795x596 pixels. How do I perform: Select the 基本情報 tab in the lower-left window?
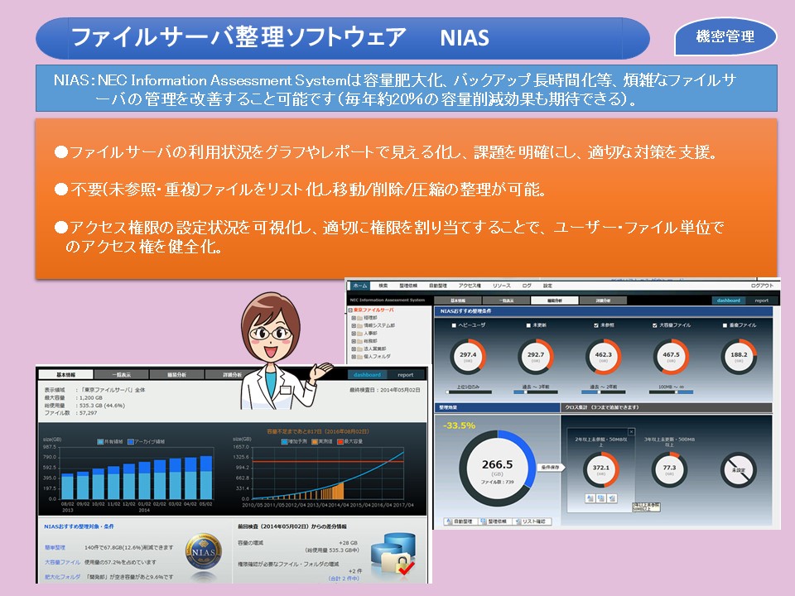tap(66, 374)
